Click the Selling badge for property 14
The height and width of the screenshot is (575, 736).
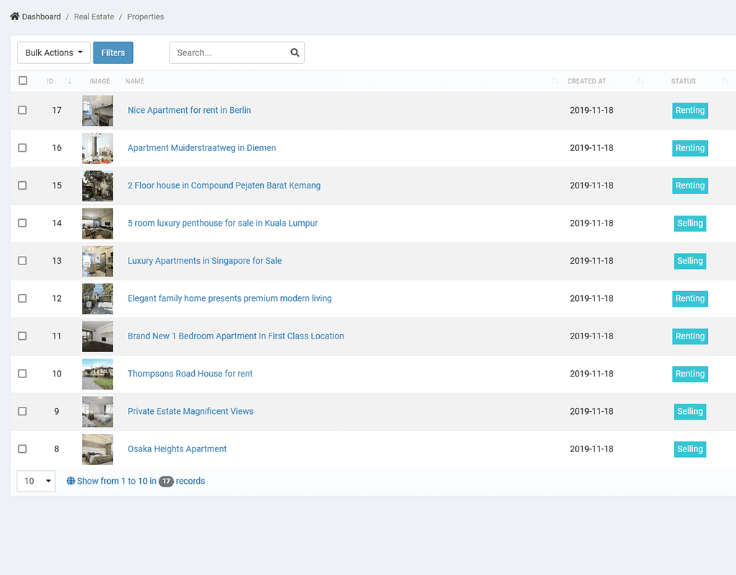689,224
